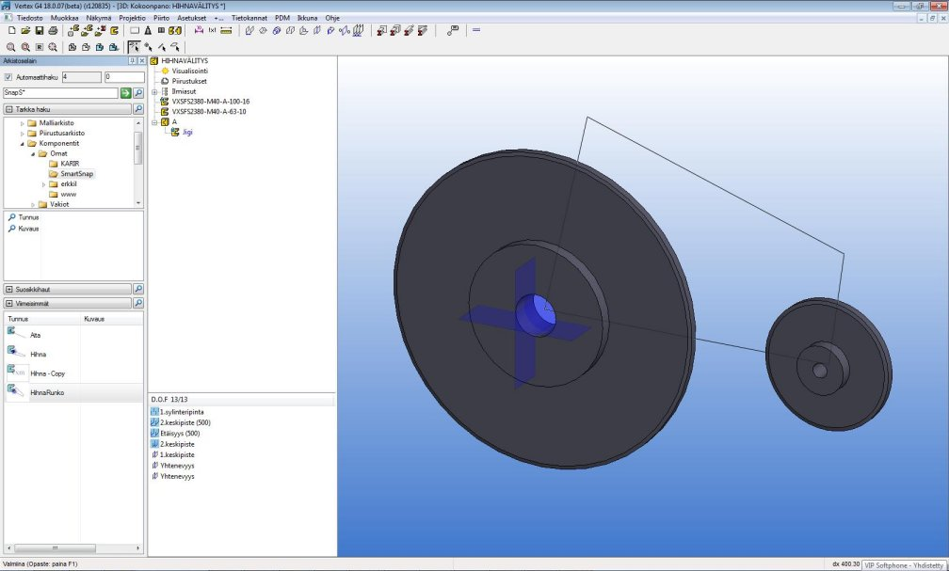Screen dimensions: 949x571
Task: Select Etäisyys (500) constraint
Action: [x=179, y=434]
